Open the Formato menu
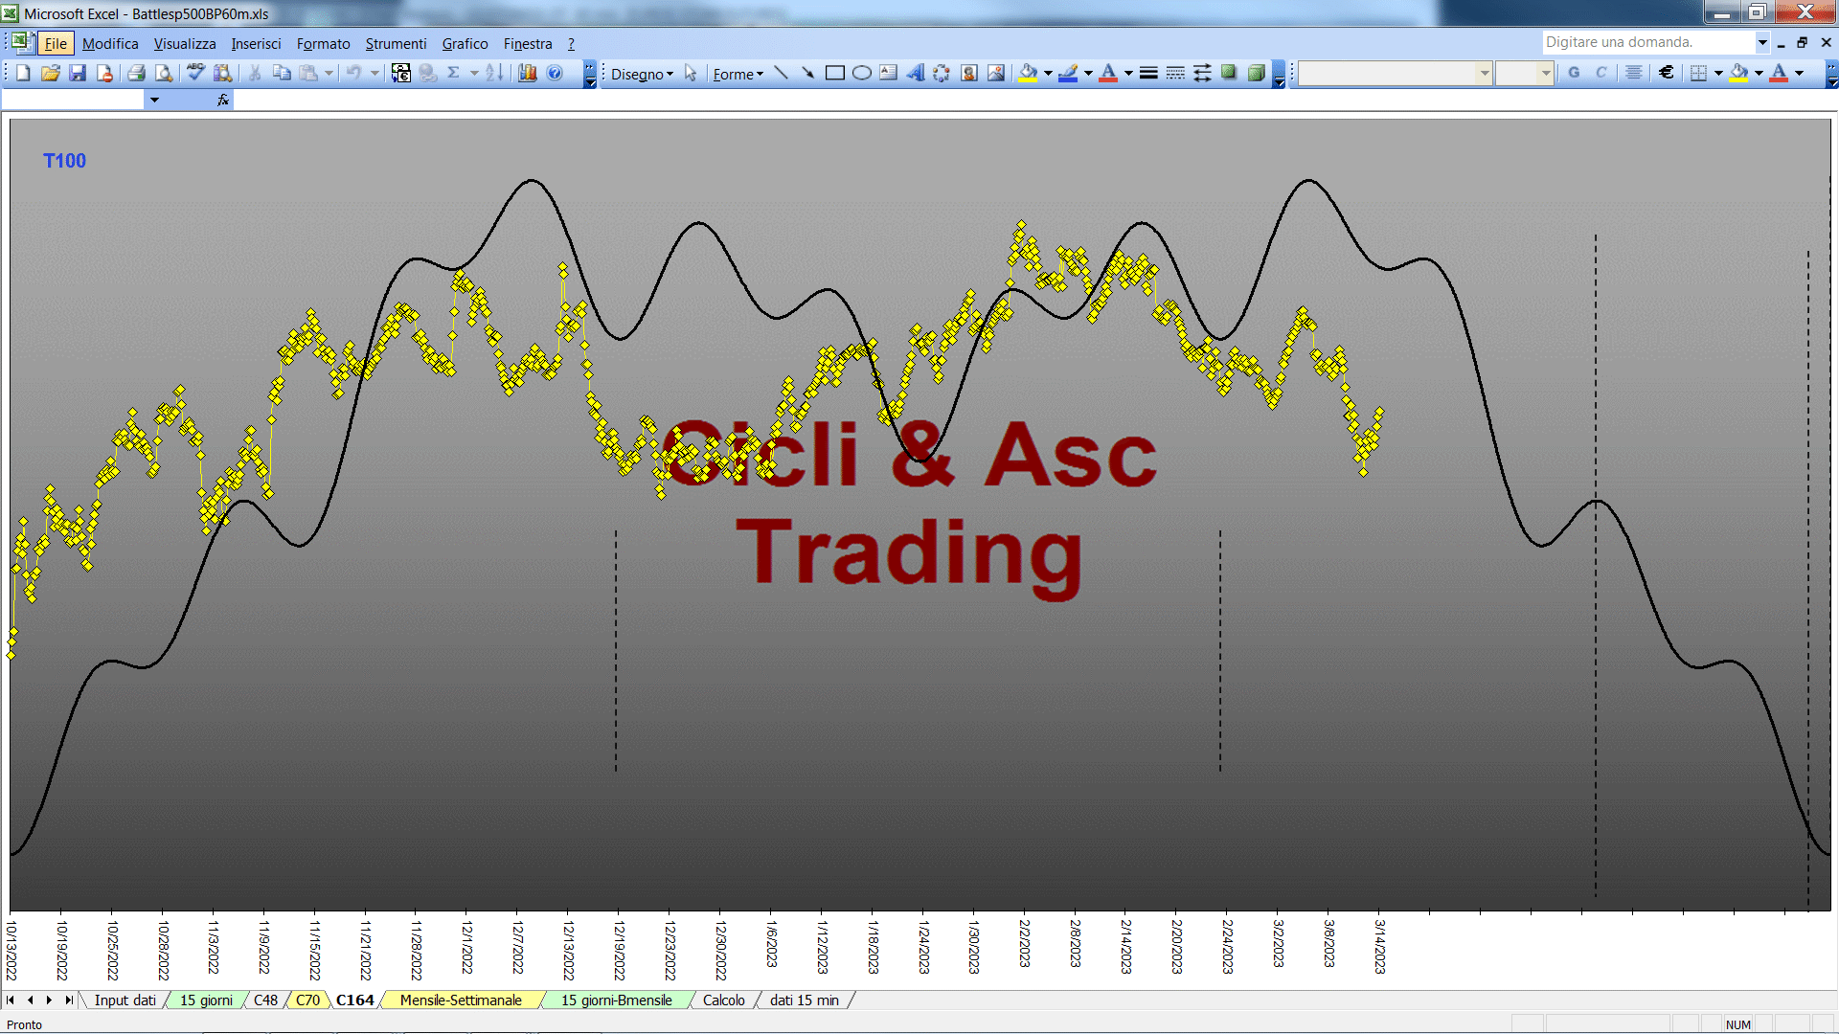 click(324, 44)
